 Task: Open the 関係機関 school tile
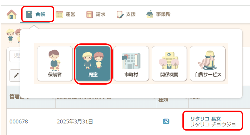coord(169,64)
